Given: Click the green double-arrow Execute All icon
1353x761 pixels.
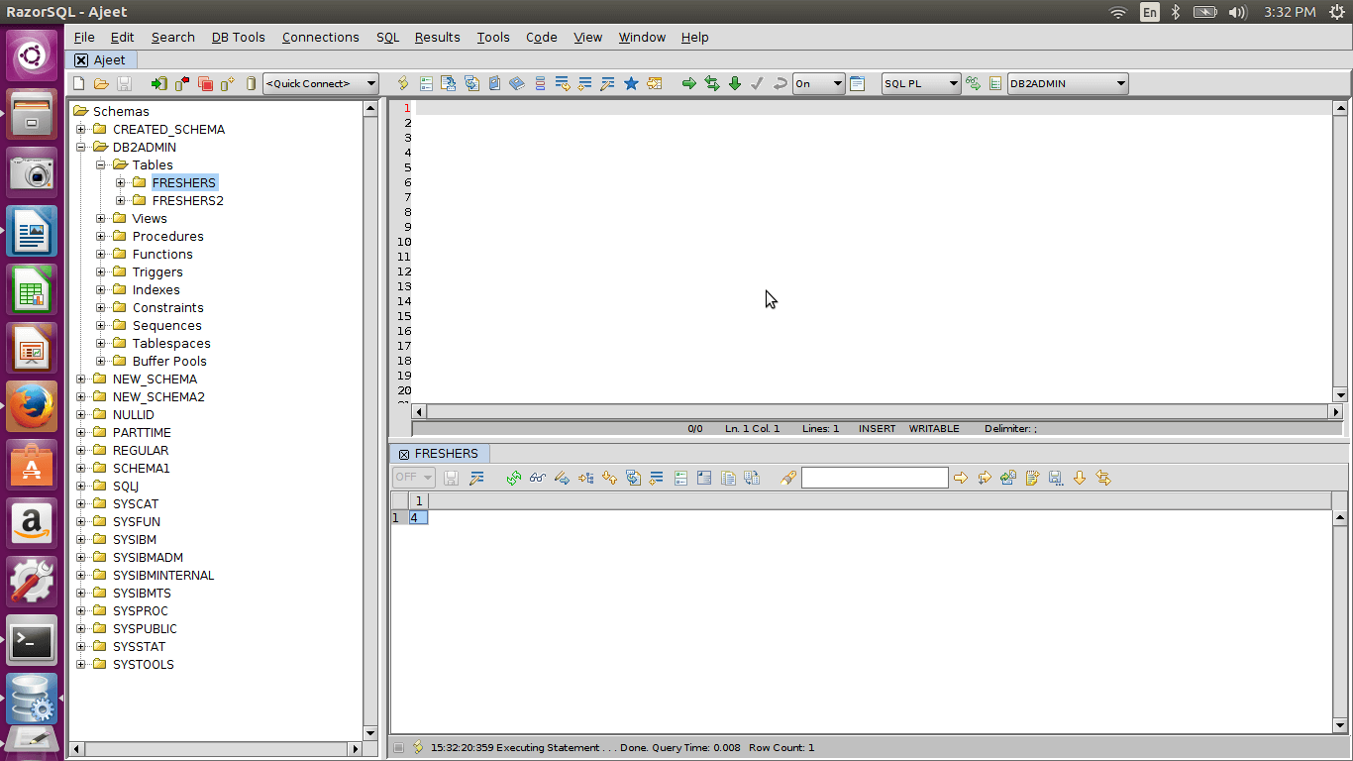Looking at the screenshot, I should point(712,84).
